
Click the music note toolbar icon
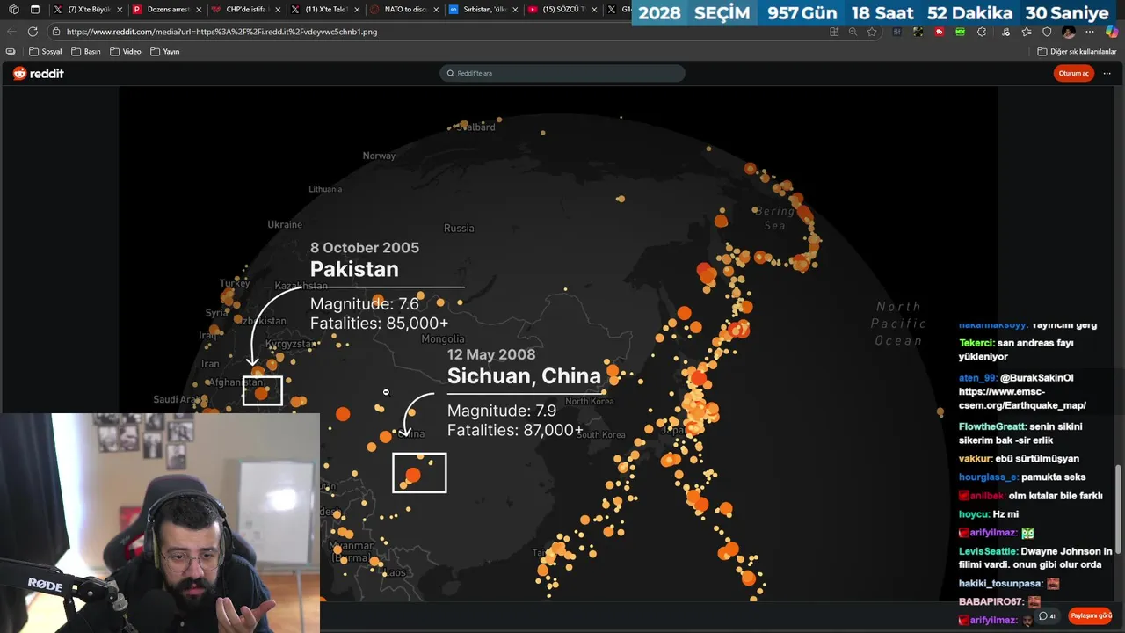pyautogui.click(x=1005, y=32)
